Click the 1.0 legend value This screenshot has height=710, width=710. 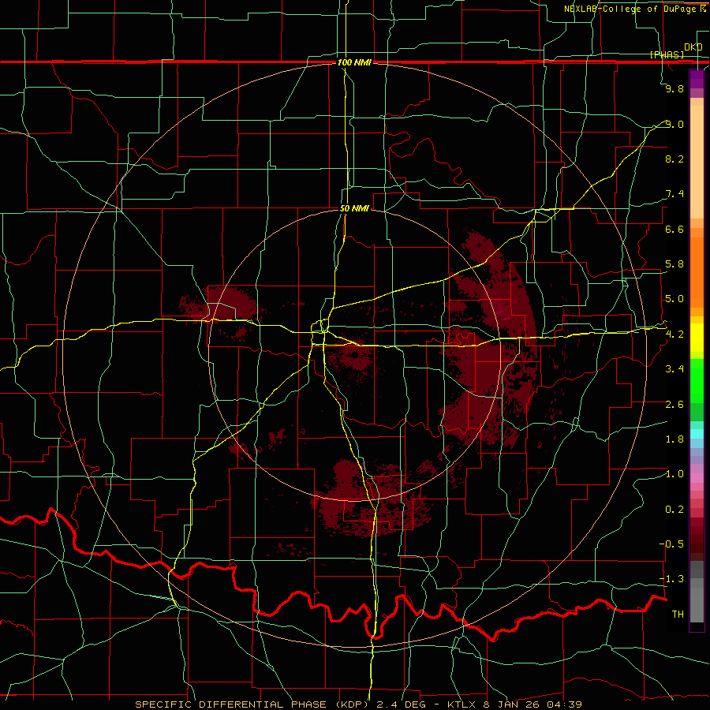click(x=674, y=474)
